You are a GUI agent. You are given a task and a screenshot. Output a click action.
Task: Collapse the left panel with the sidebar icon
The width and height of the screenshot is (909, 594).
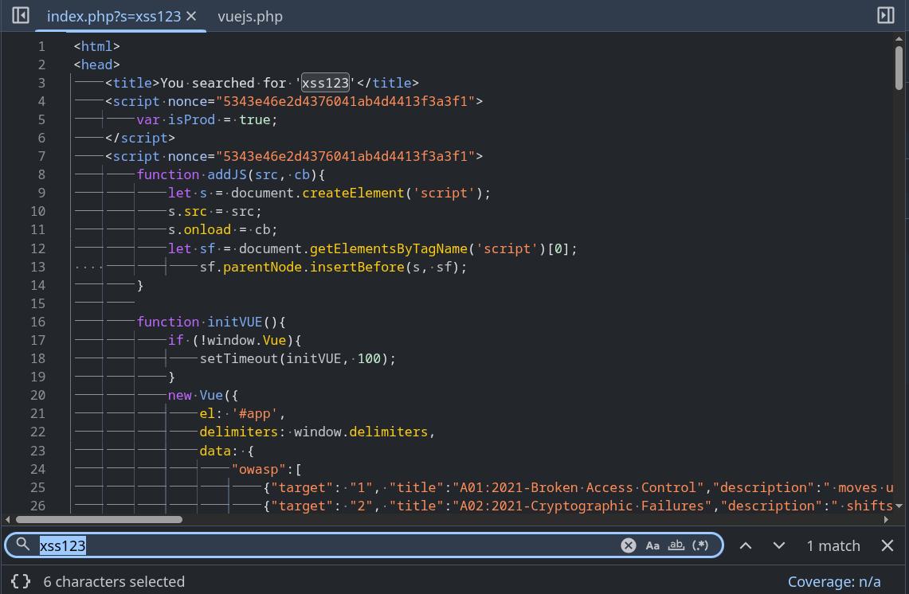click(x=22, y=15)
